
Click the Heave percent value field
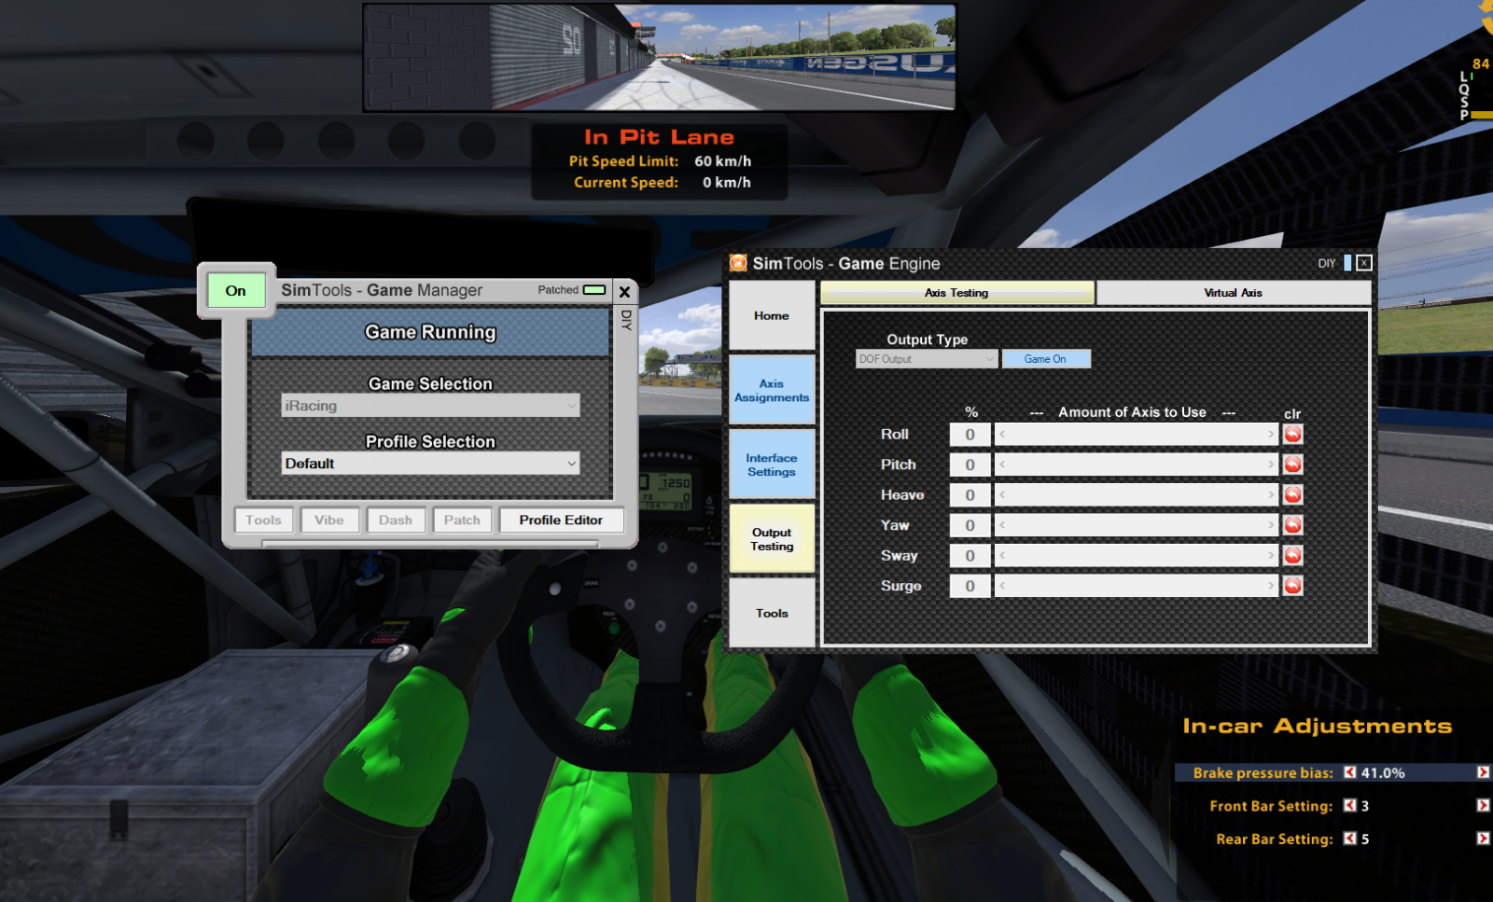[x=970, y=495]
